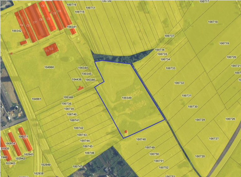Click parcel label 100737
Image resolution: width=241 pixels, height=177 pixels.
click(169, 36)
